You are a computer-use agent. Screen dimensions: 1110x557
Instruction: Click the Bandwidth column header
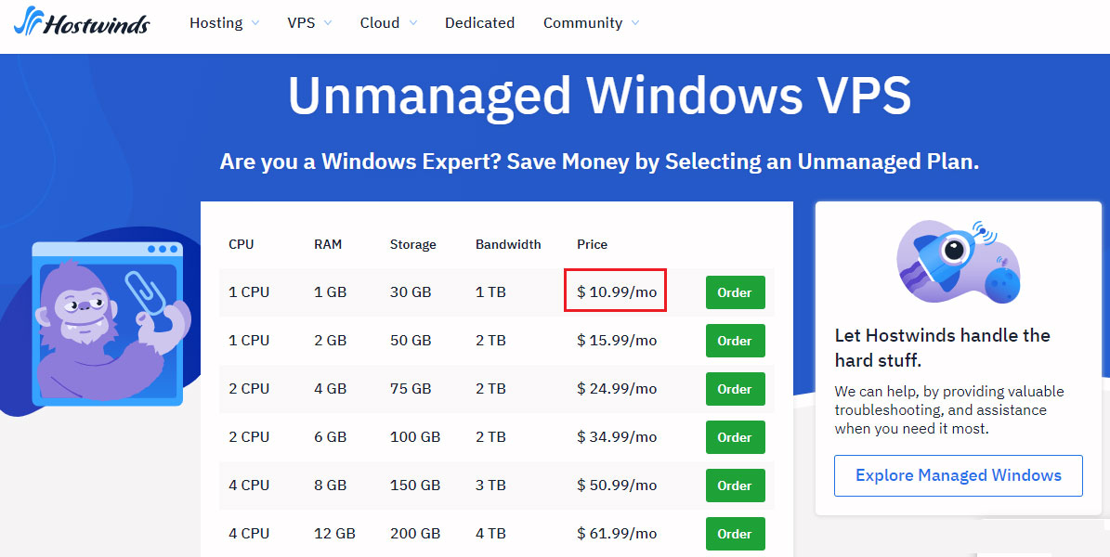click(x=507, y=244)
